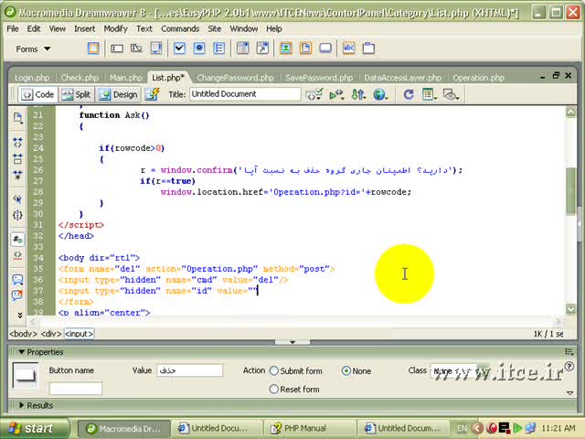
Task: Open the Preview in Browser globe icon
Action: [x=380, y=94]
